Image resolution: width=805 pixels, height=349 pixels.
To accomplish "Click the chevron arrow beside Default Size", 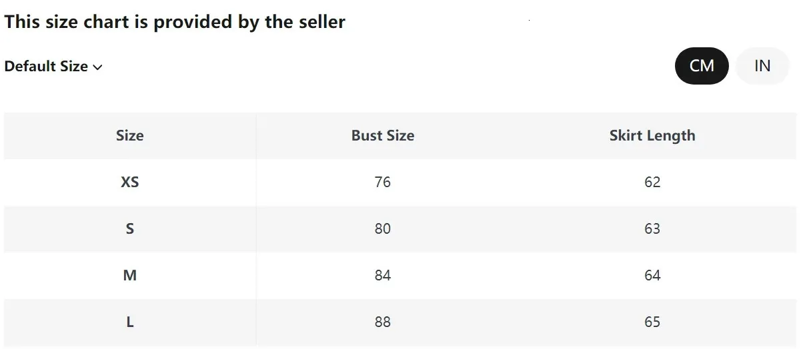I will [x=97, y=67].
